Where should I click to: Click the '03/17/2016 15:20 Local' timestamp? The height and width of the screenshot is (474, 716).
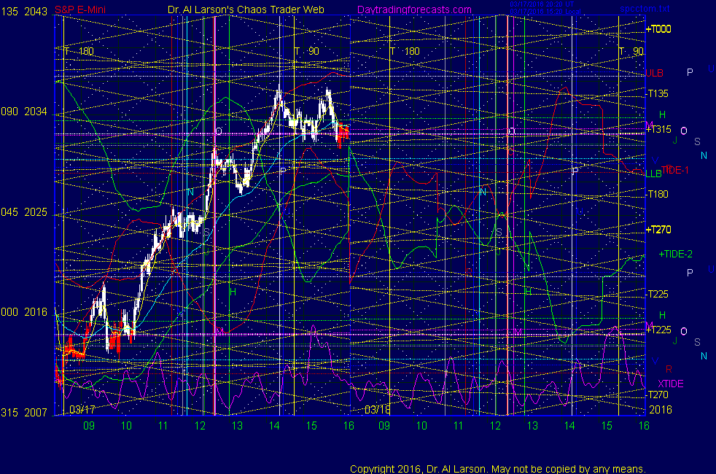545,12
